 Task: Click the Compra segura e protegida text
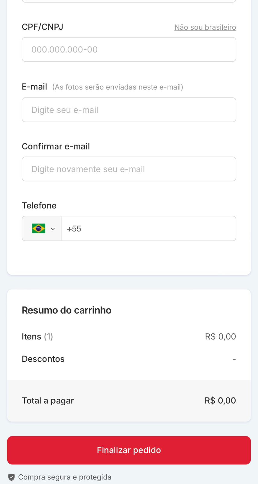65,477
